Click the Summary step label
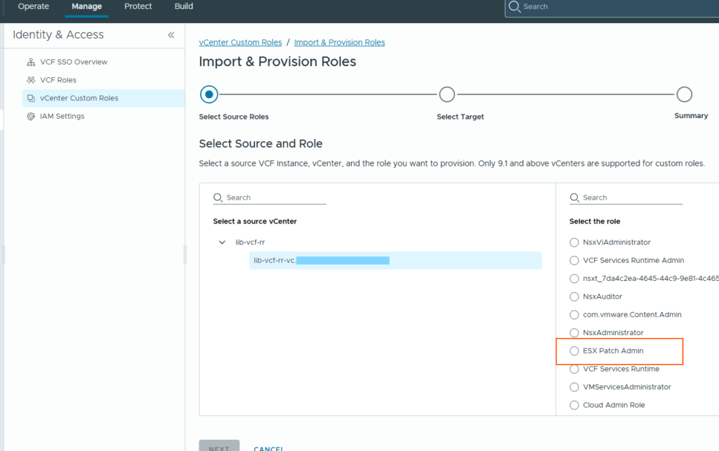The width and height of the screenshot is (719, 451). click(691, 116)
